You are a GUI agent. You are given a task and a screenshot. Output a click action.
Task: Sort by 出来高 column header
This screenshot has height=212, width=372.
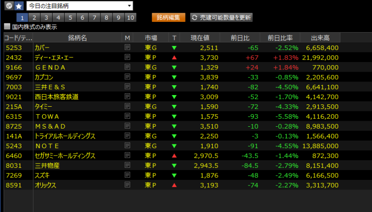320,38
